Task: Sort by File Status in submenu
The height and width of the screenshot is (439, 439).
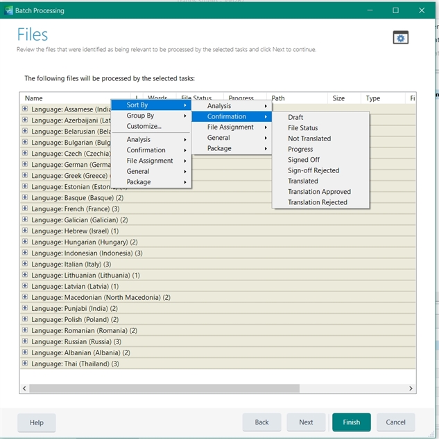Action: click(x=320, y=128)
